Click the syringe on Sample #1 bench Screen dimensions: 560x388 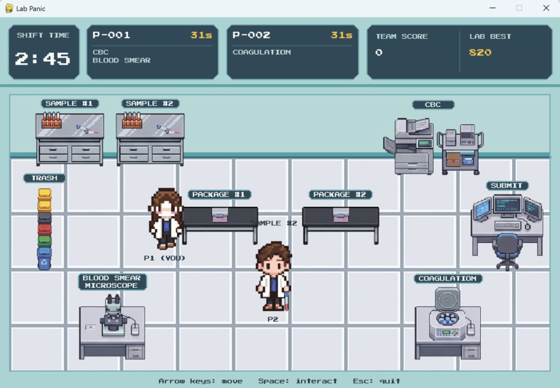(87, 130)
